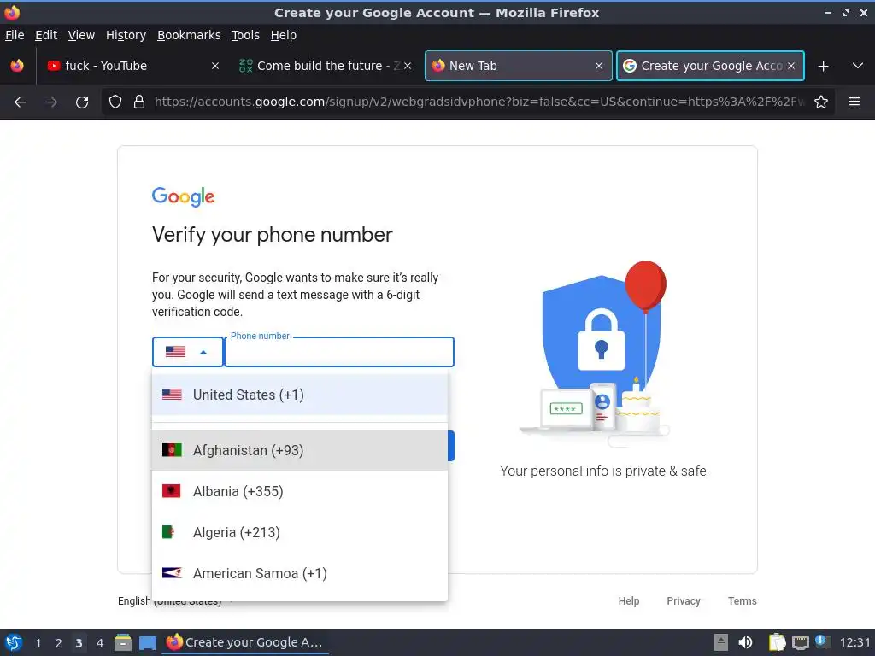The image size is (875, 656).
Task: Bookmark this page with the star icon
Action: [821, 102]
